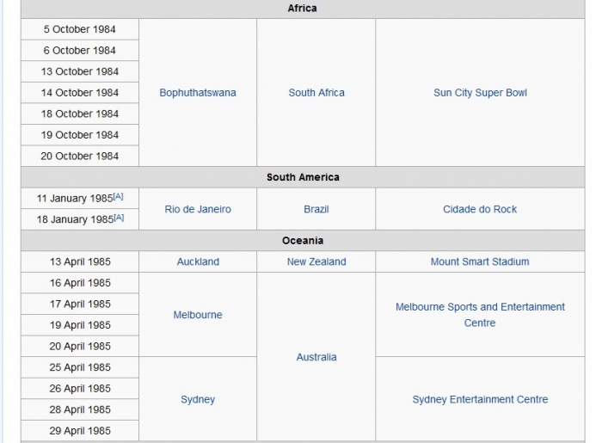Click the Oceania section header row

[302, 241]
